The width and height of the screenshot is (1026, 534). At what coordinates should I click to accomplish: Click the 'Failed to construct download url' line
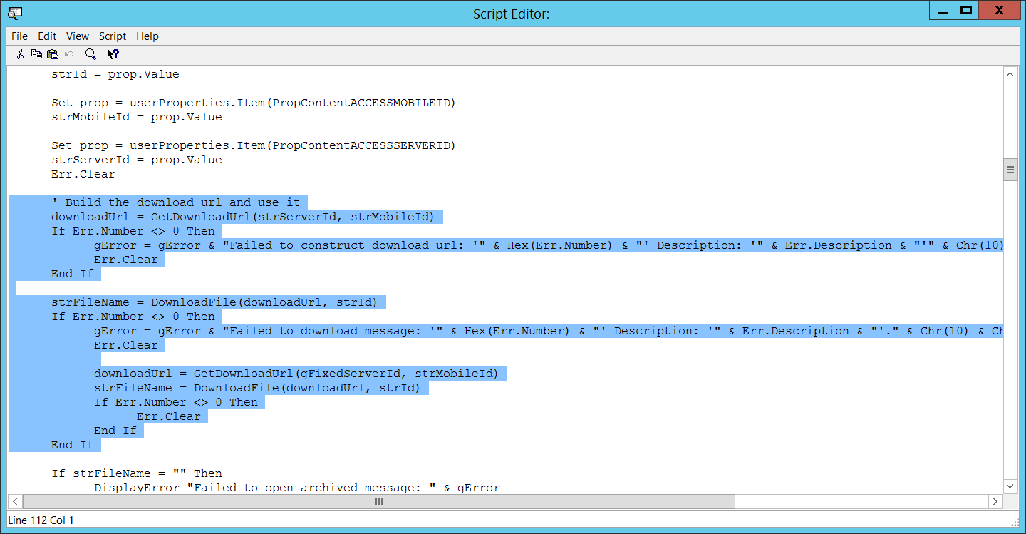(549, 245)
